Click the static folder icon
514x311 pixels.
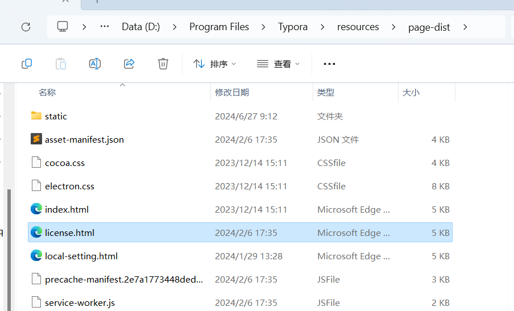[x=36, y=115]
